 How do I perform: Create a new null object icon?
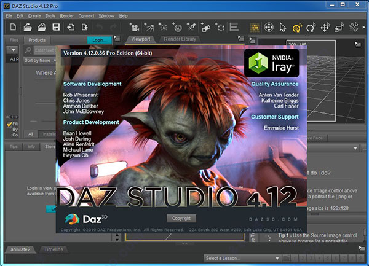click(220, 27)
